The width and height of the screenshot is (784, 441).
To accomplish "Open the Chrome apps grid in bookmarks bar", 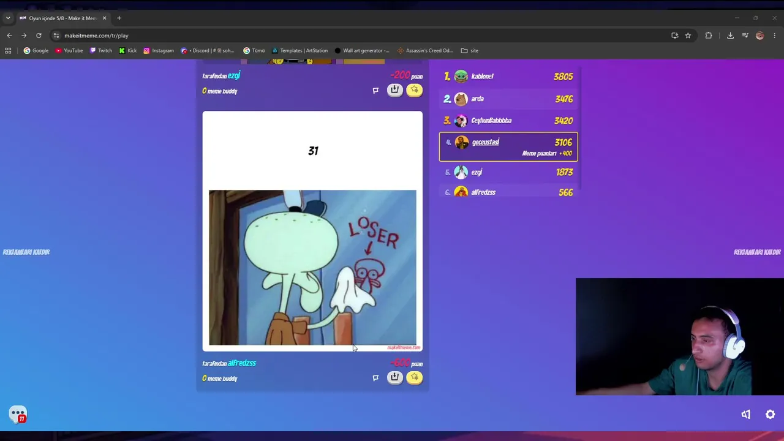I will tap(8, 51).
